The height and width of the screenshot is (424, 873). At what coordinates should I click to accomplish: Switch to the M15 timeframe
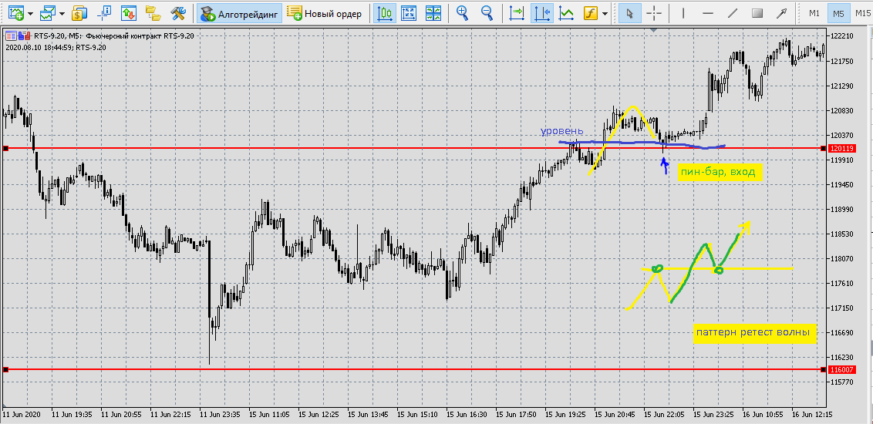coord(863,13)
